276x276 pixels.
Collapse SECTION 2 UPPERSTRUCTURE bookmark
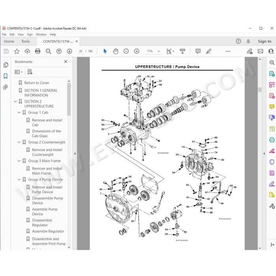coord(15,102)
